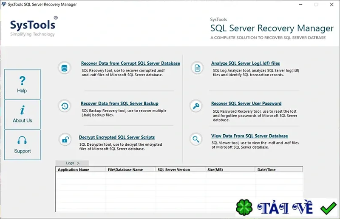Contact Support via the headphones button
340x219 pixels.
(x=23, y=145)
